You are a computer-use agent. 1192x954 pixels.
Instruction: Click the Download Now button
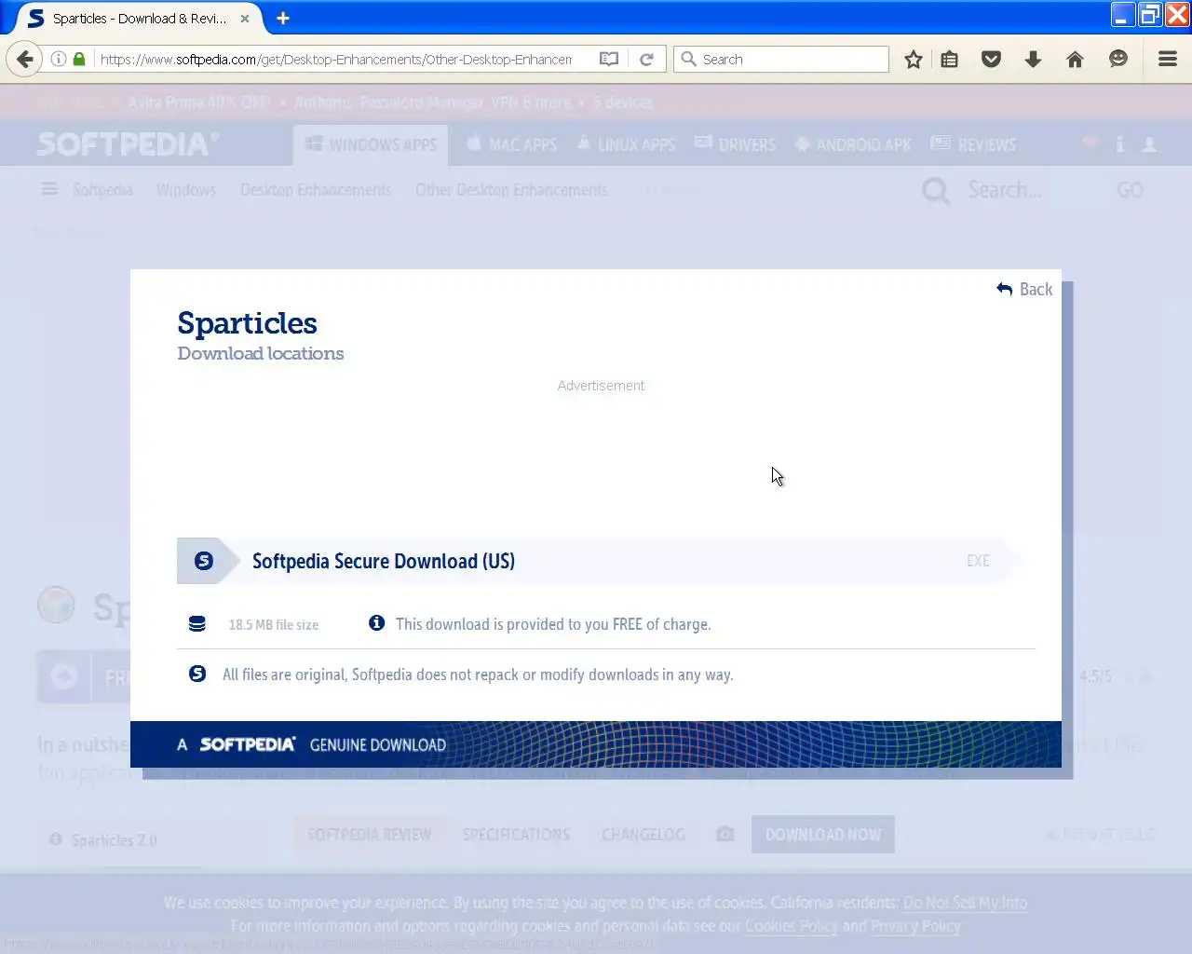click(x=823, y=835)
